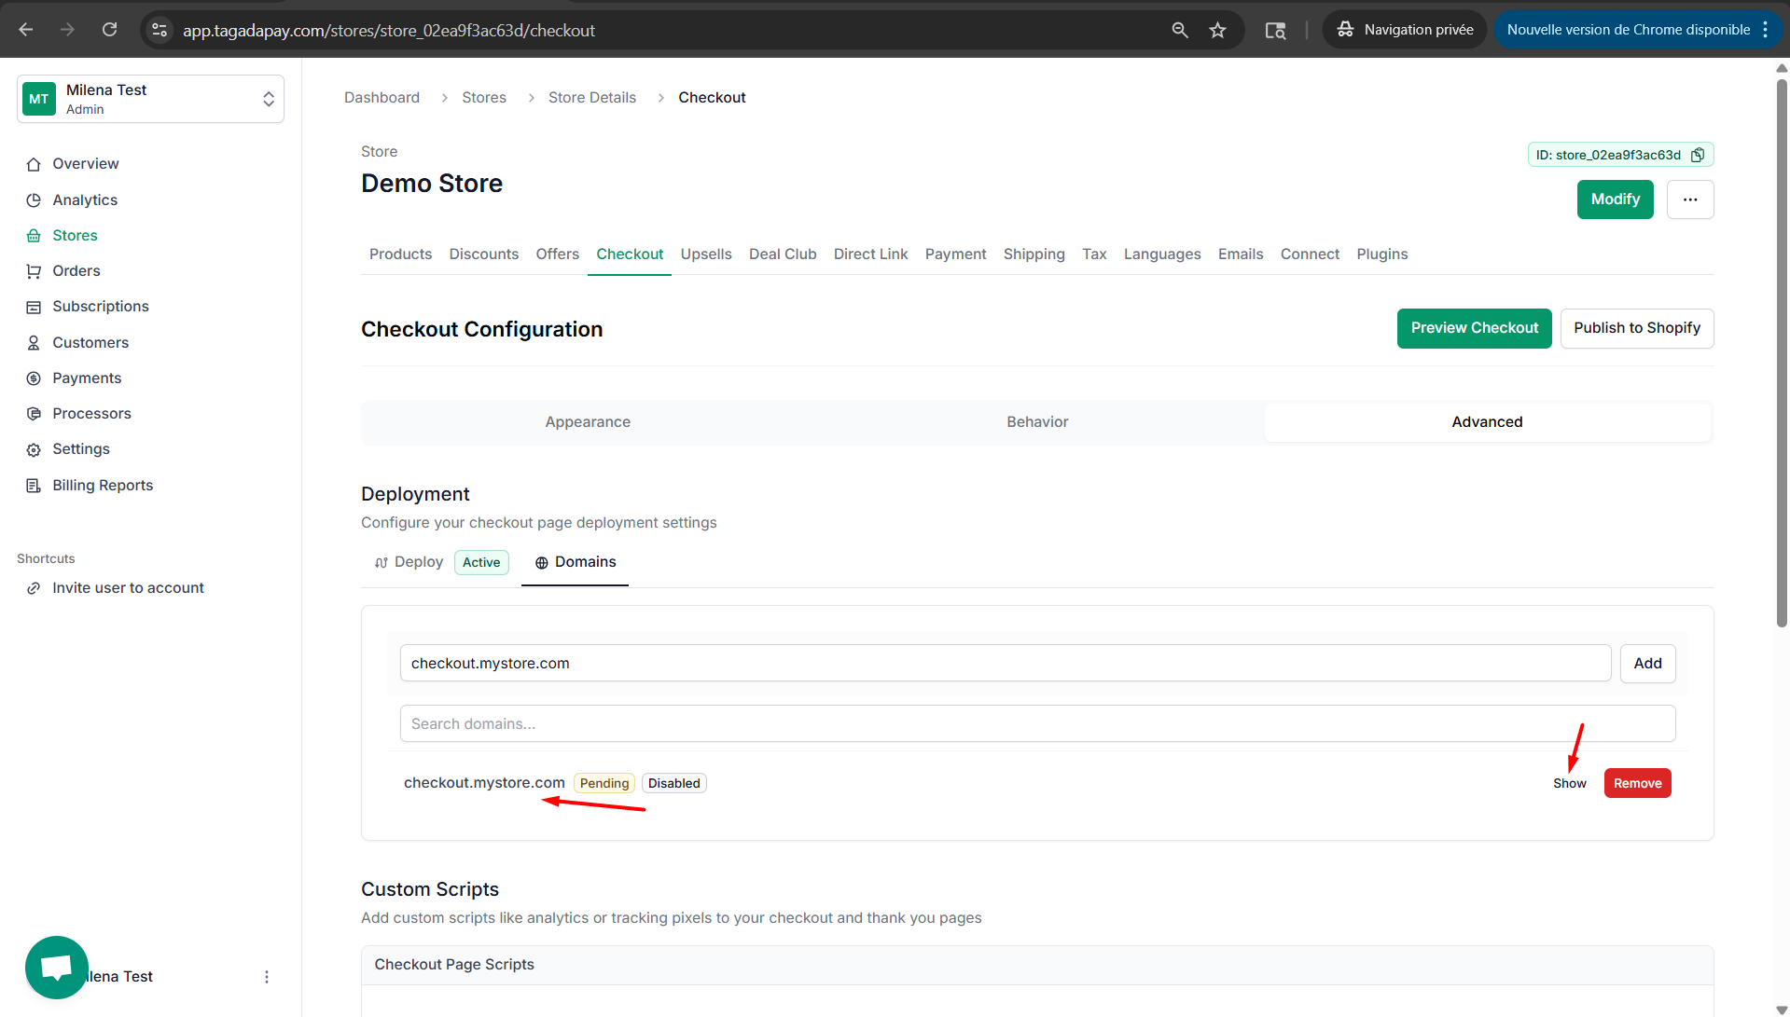Viewport: 1790px width, 1017px height.
Task: Click the Payments dollar icon
Action: (x=34, y=378)
